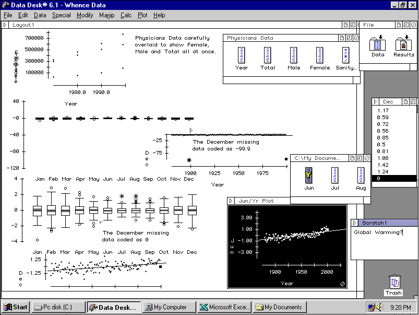419x315 pixels.
Task: Select the Aug variable icon
Action: pos(361,176)
